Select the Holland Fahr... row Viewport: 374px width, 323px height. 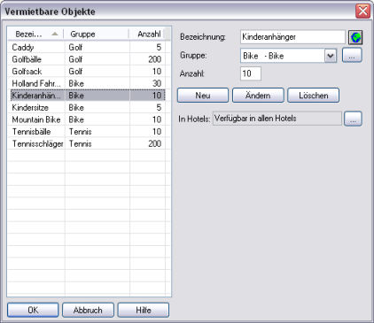coord(88,83)
